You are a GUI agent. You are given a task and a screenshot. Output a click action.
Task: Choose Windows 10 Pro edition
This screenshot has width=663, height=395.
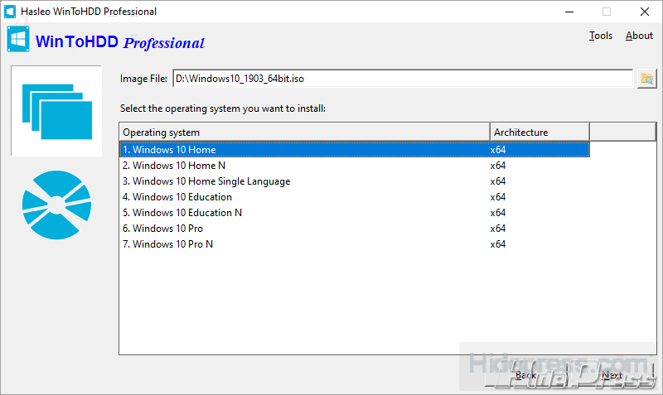[167, 229]
